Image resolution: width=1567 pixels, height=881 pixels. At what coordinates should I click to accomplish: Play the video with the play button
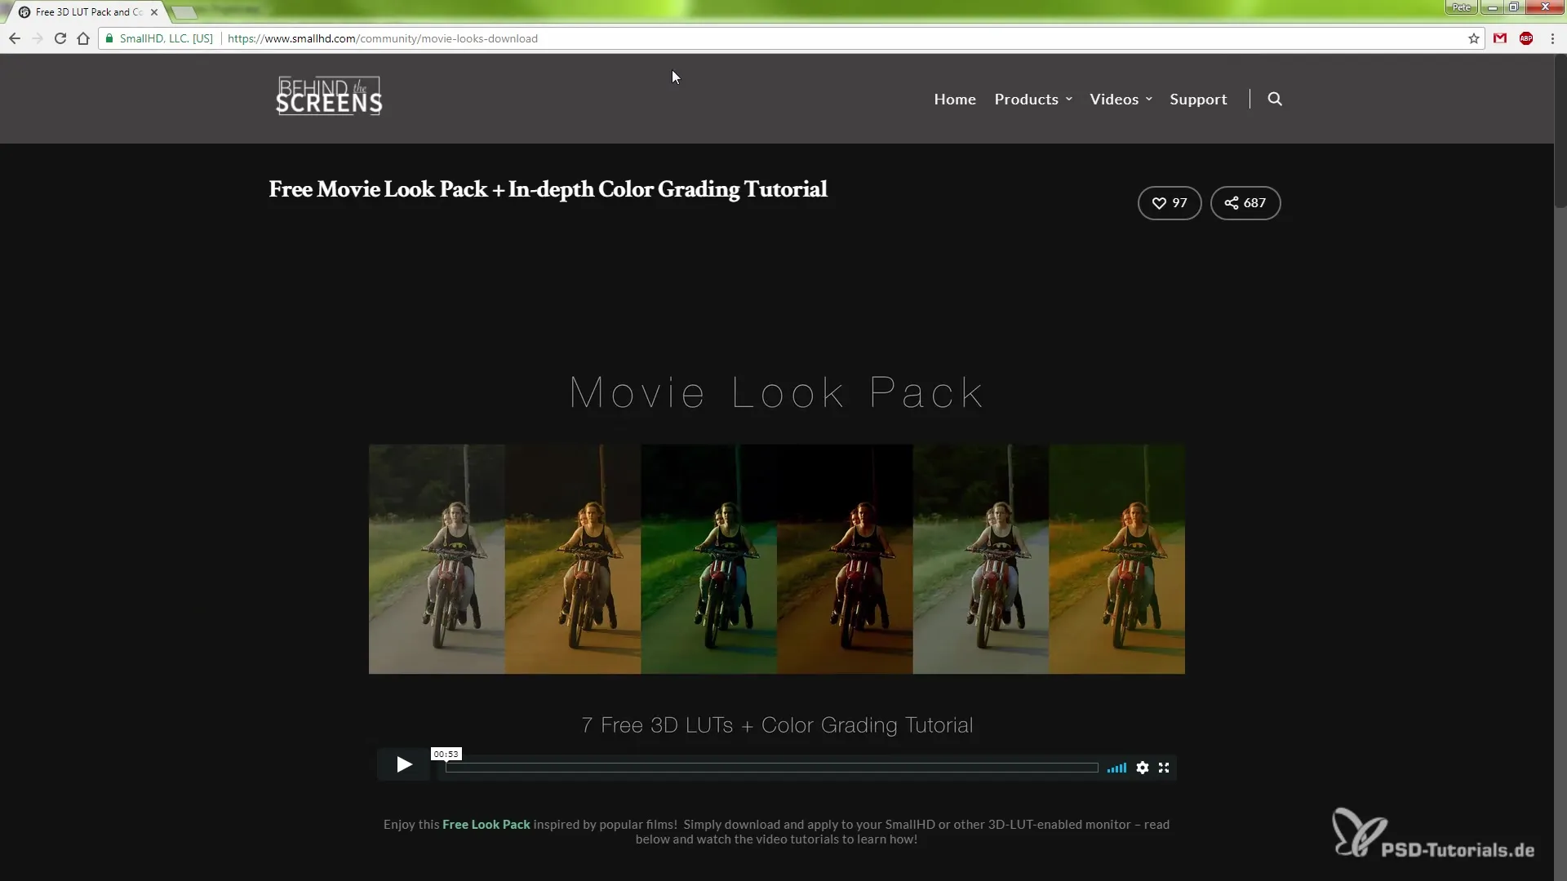[x=404, y=764]
